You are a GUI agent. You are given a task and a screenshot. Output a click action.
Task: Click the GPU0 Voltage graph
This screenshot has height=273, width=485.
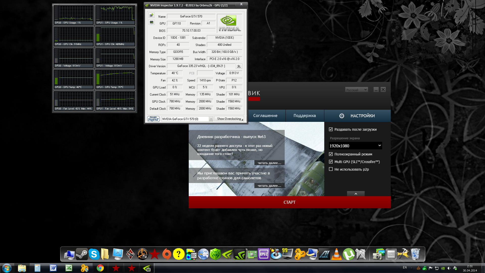pos(74,58)
